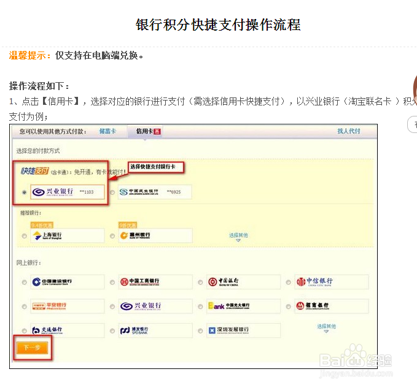417x388 pixels.
Task: Select the 深圳发展银行 radio button
Action: pos(200,330)
